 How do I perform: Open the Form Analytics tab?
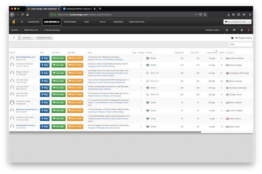click(x=137, y=22)
